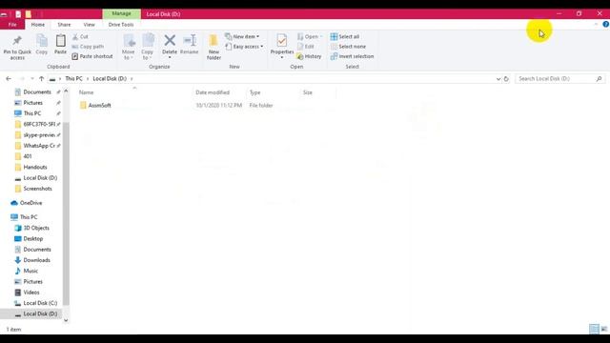Click the Open button in ribbon
Viewport: 610px width, 343px height.
[x=310, y=36]
